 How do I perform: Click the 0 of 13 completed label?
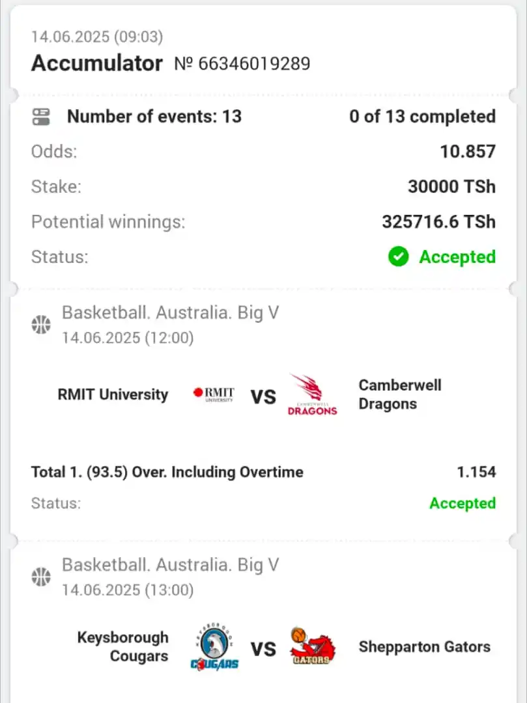coord(423,117)
